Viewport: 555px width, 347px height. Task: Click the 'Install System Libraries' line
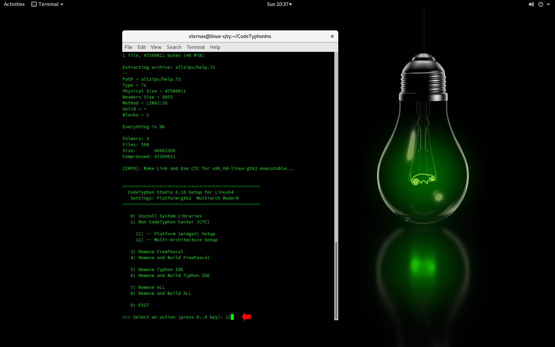(166, 216)
